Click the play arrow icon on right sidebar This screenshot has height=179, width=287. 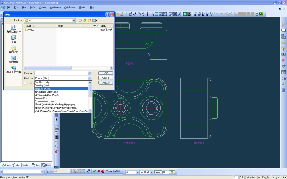(x=283, y=24)
